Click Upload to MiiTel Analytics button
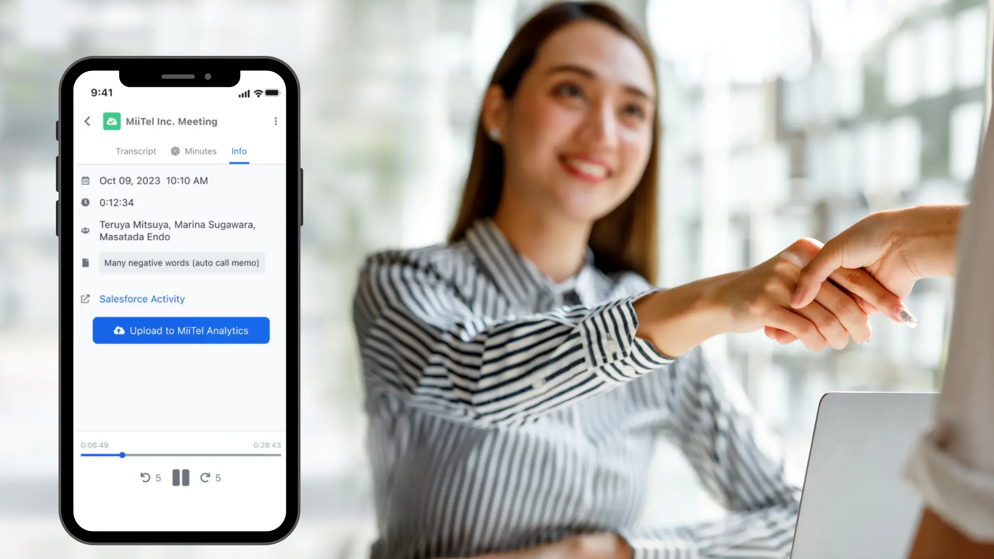 [x=181, y=330]
